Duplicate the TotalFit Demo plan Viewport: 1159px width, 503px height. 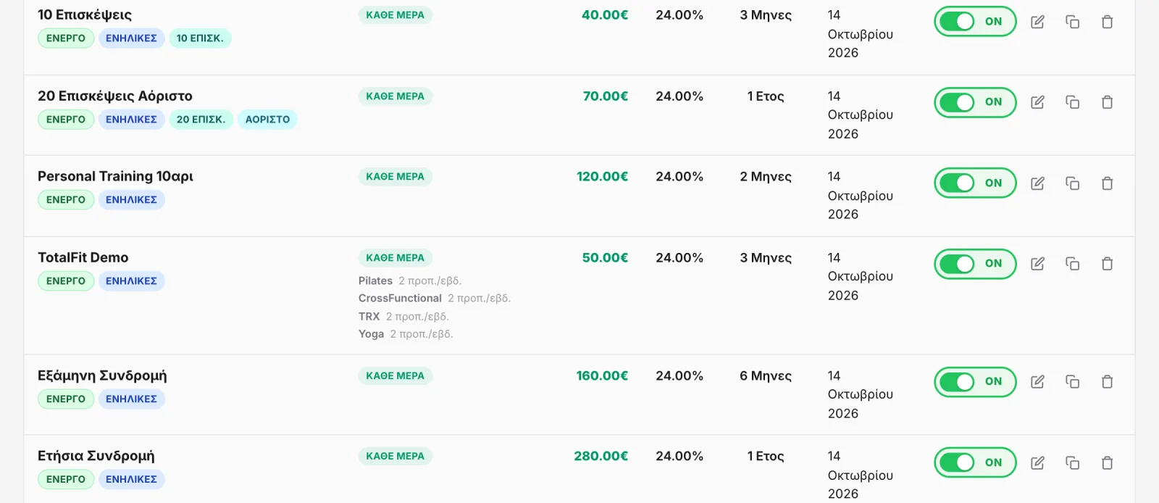[x=1072, y=264]
